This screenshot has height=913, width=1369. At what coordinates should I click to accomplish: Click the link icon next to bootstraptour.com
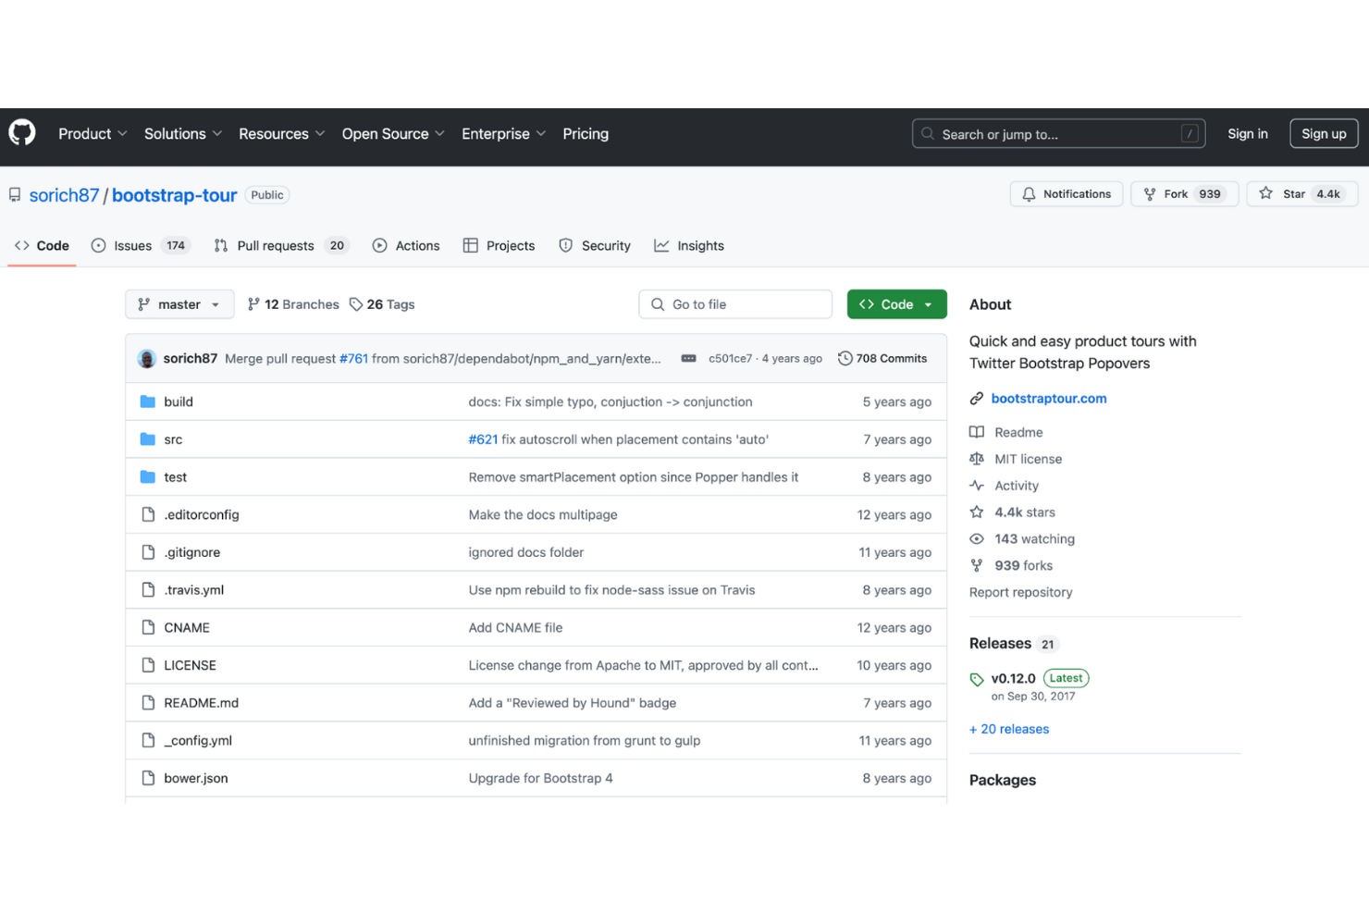pos(977,399)
